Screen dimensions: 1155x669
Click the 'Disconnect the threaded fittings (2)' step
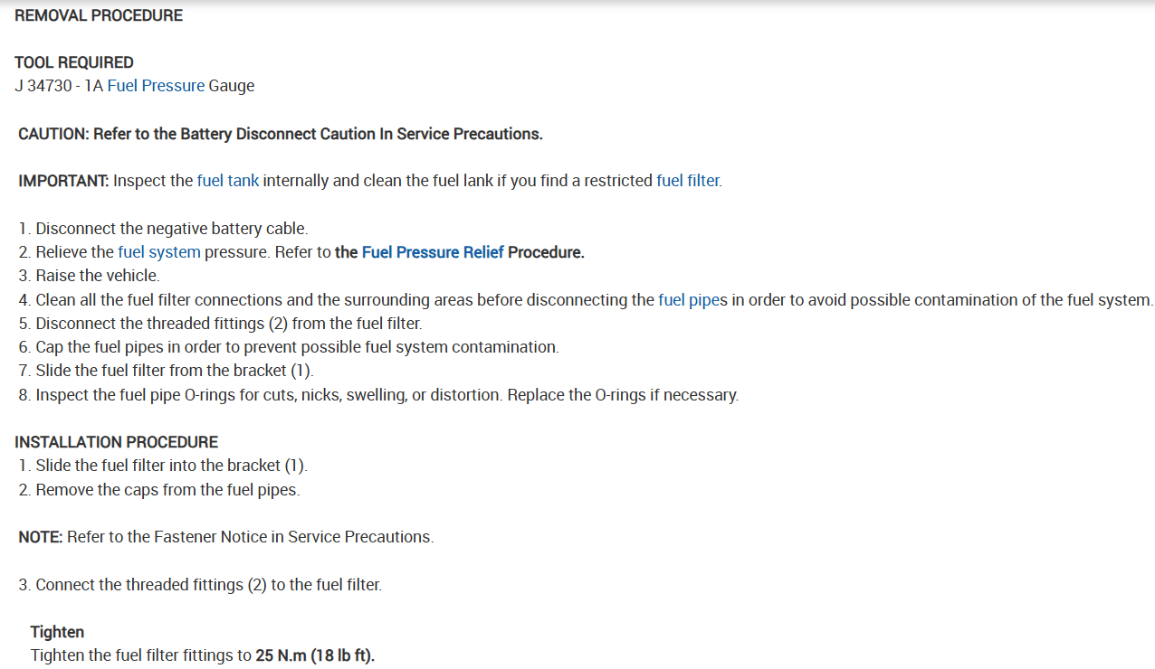pyautogui.click(x=228, y=323)
